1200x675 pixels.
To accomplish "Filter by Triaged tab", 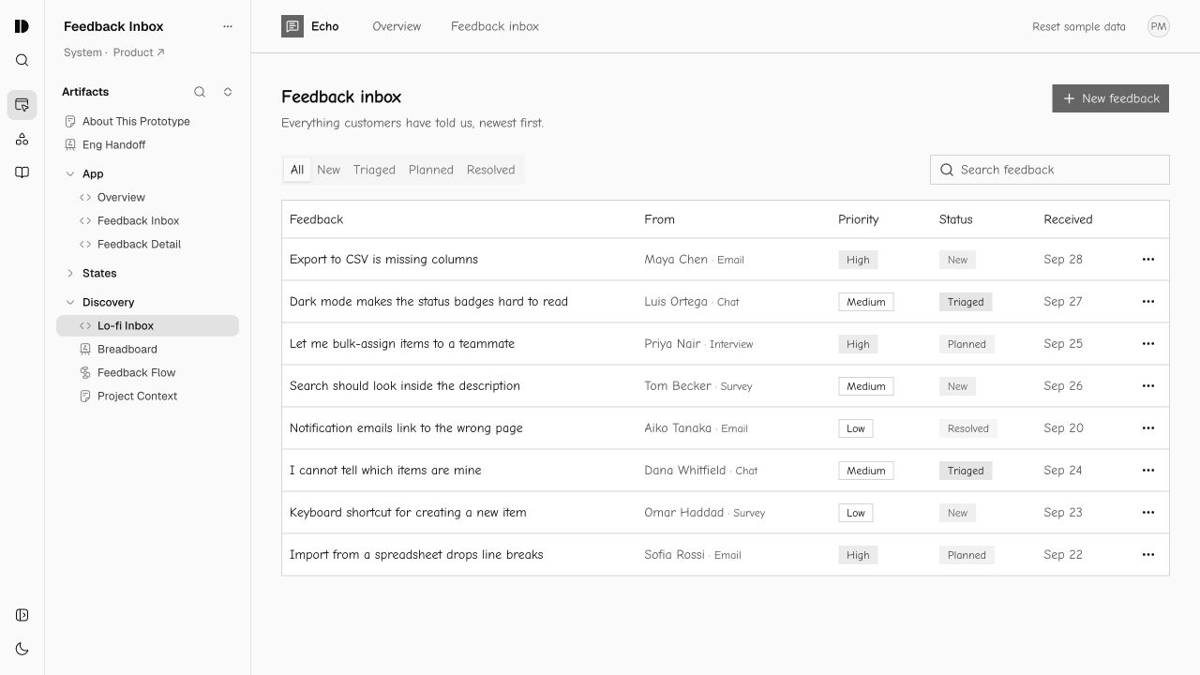I will [x=374, y=170].
